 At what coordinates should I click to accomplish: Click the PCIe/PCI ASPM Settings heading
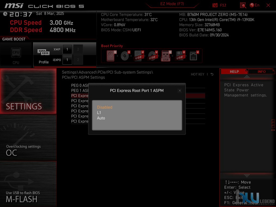pyautogui.click(x=83, y=77)
